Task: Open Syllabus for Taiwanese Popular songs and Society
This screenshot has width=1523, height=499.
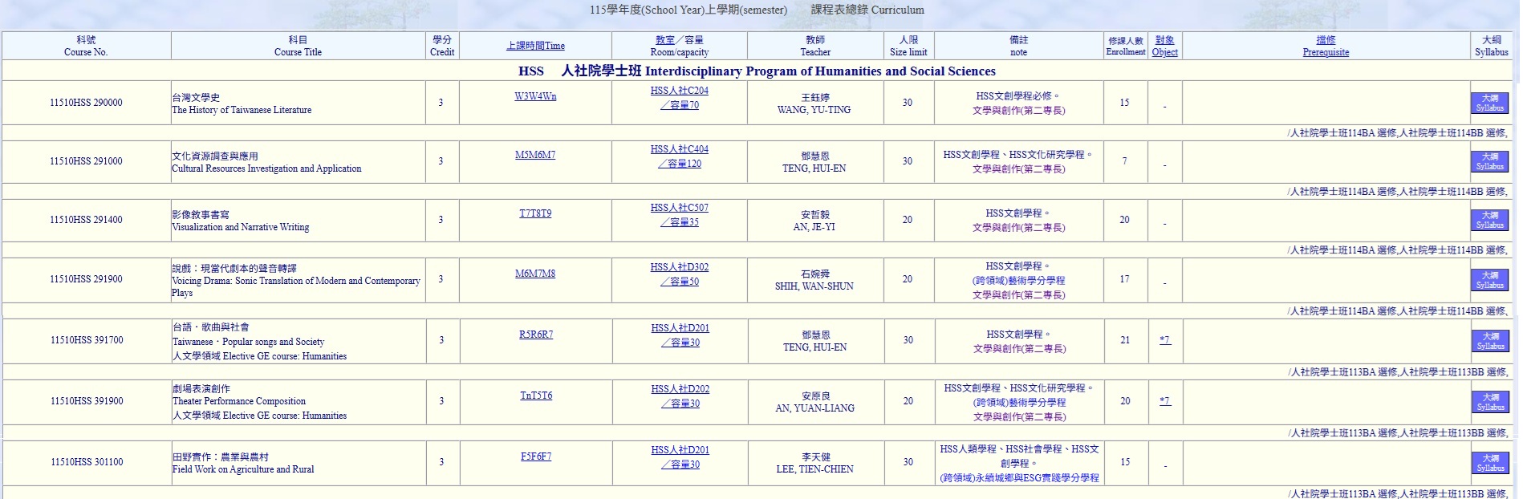Action: [x=1490, y=341]
